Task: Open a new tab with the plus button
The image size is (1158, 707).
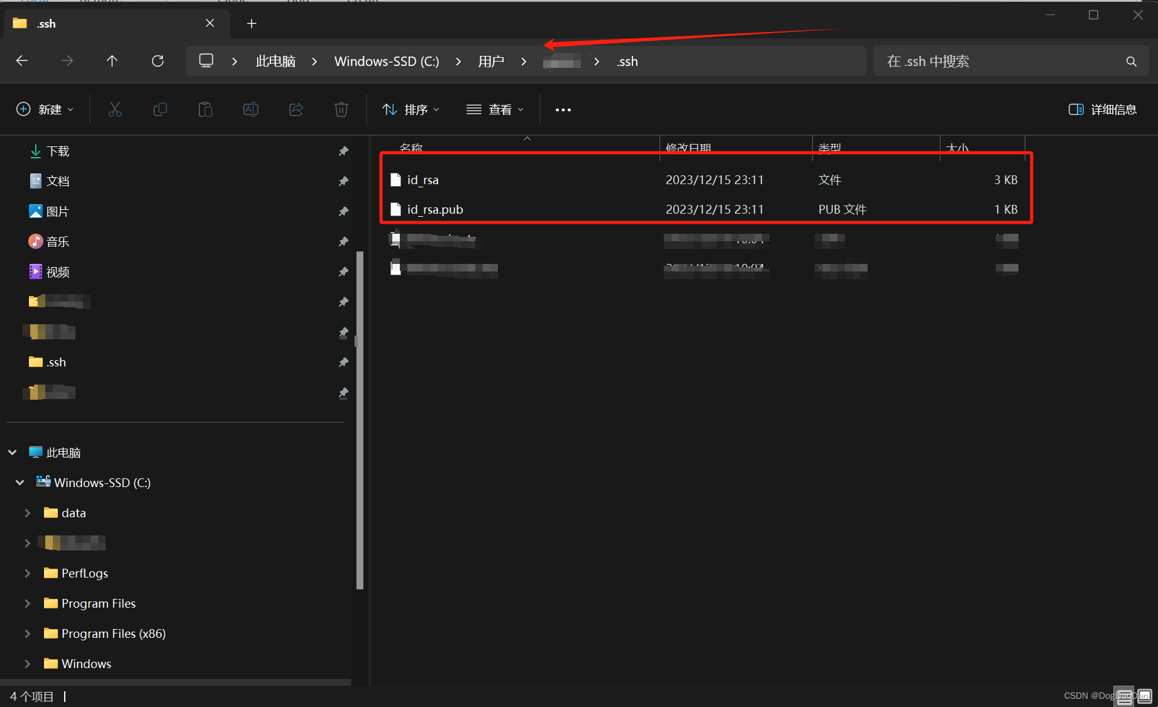Action: 251,23
